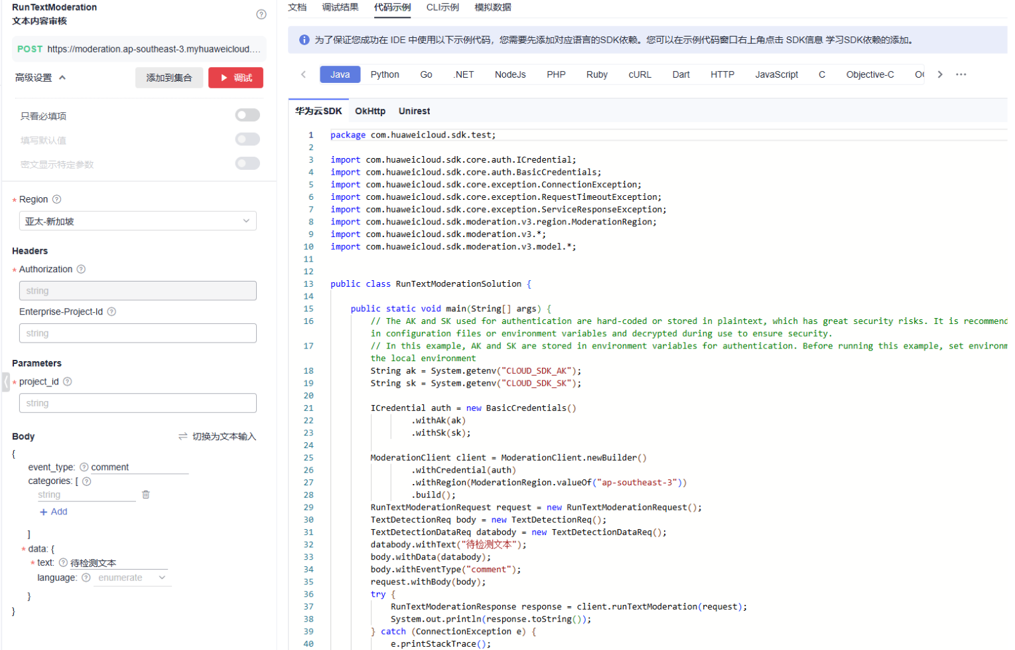Click the help icon next to language

pyautogui.click(x=86, y=578)
